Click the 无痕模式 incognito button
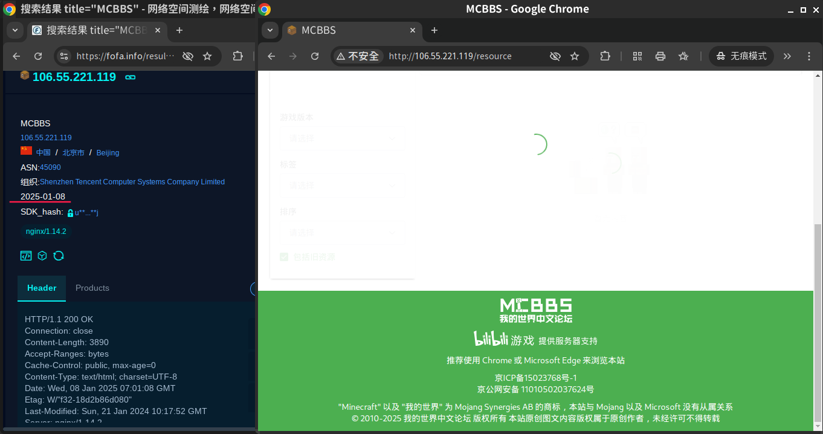This screenshot has height=434, width=823. coord(741,56)
